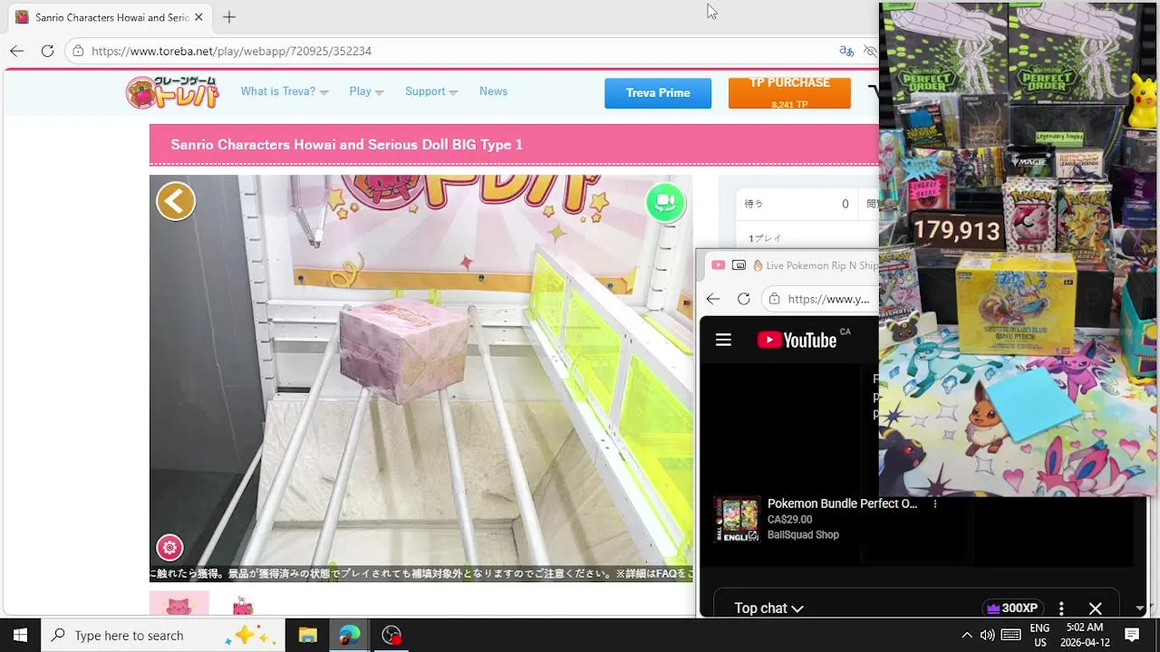Open the touch keyboard tray icon

(x=1011, y=635)
